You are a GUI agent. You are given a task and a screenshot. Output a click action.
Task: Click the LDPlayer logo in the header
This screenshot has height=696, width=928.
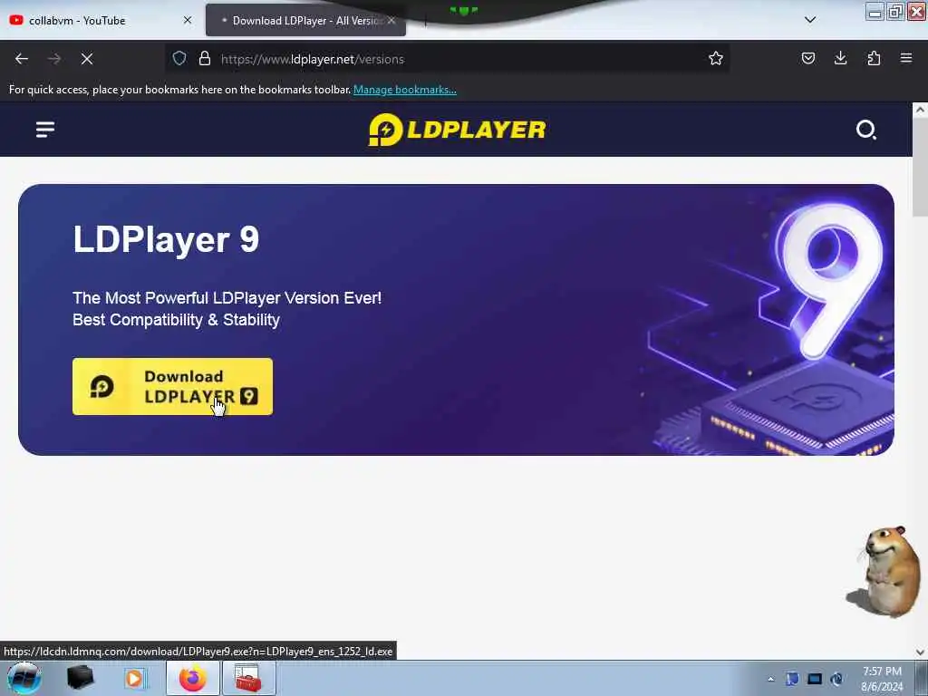[x=457, y=129]
